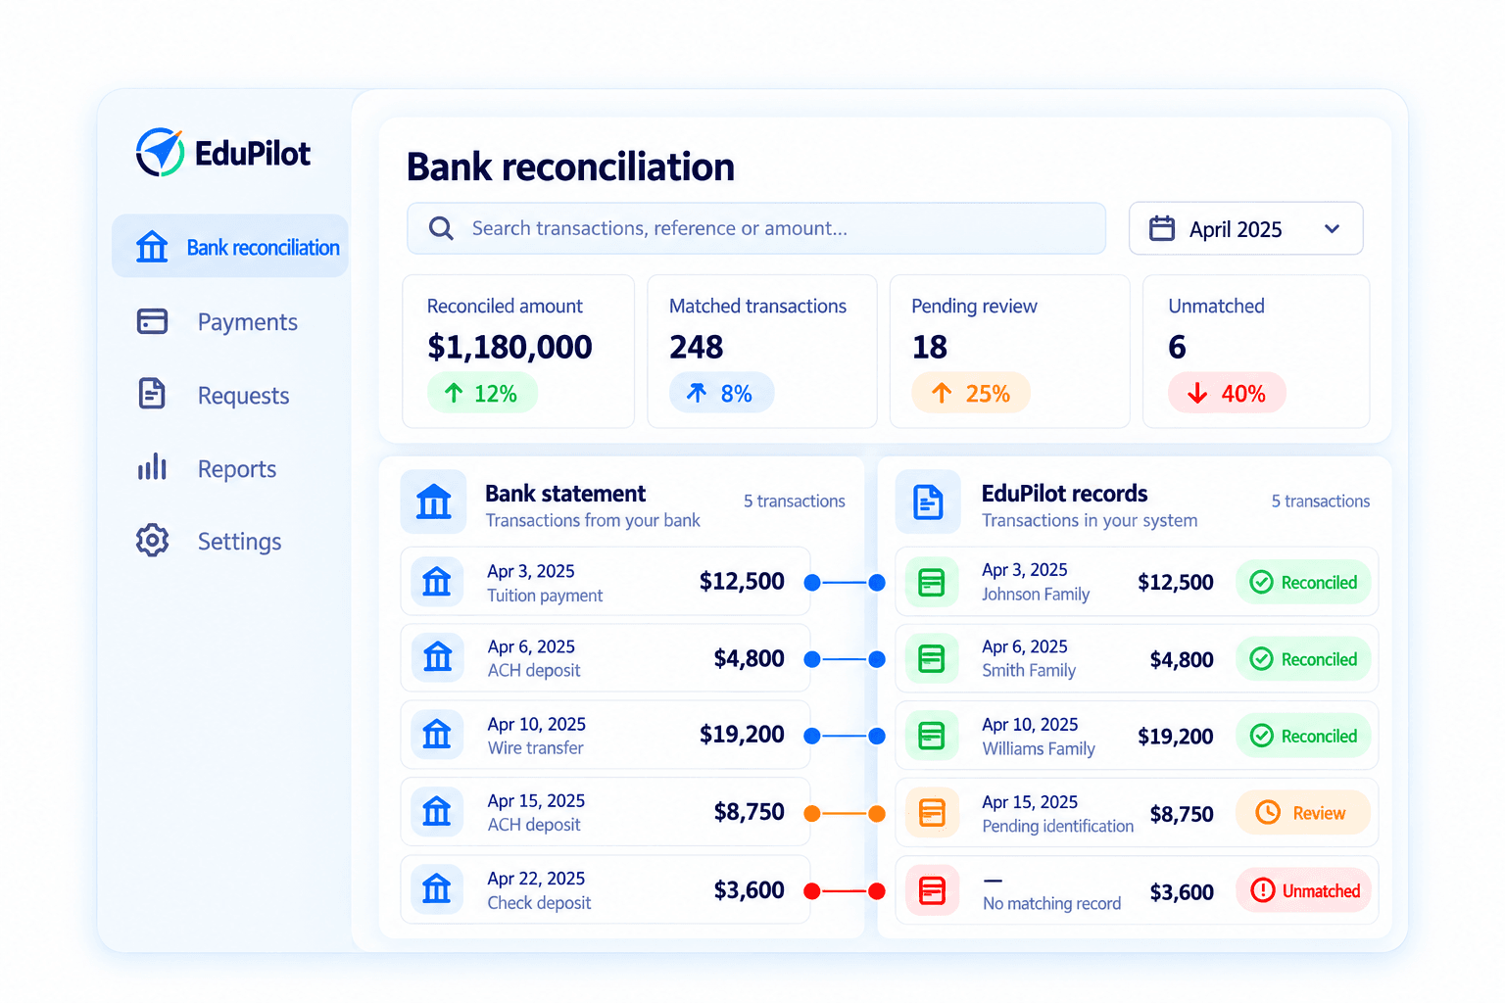Click Reconciled badge on Williams Family row

[x=1303, y=736]
